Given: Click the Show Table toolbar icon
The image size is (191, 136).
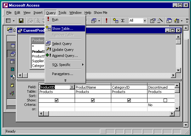Looking at the screenshot, I should pyautogui.click(x=115, y=20).
